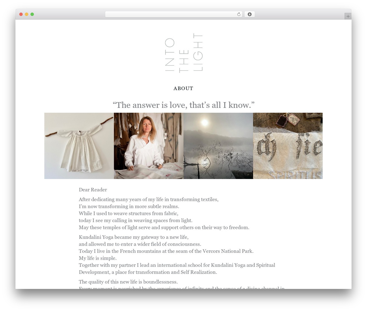Image resolution: width=367 pixels, height=311 pixels.
Task: View the misty lake sun photo
Action: [x=218, y=146]
